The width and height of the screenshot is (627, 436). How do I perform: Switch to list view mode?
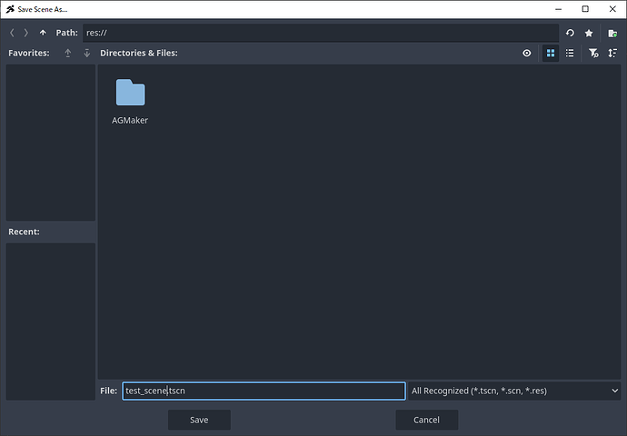[570, 54]
